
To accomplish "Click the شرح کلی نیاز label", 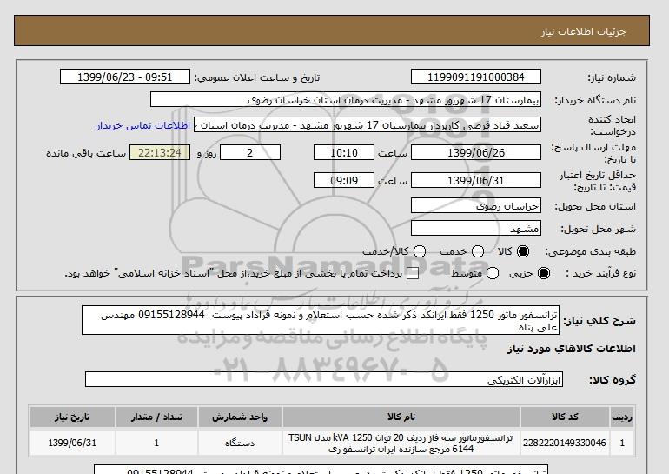I will (599, 321).
